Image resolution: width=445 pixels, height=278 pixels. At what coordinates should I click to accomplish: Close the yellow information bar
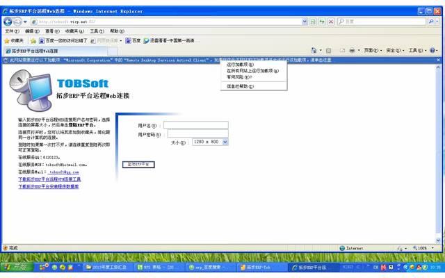coord(439,60)
